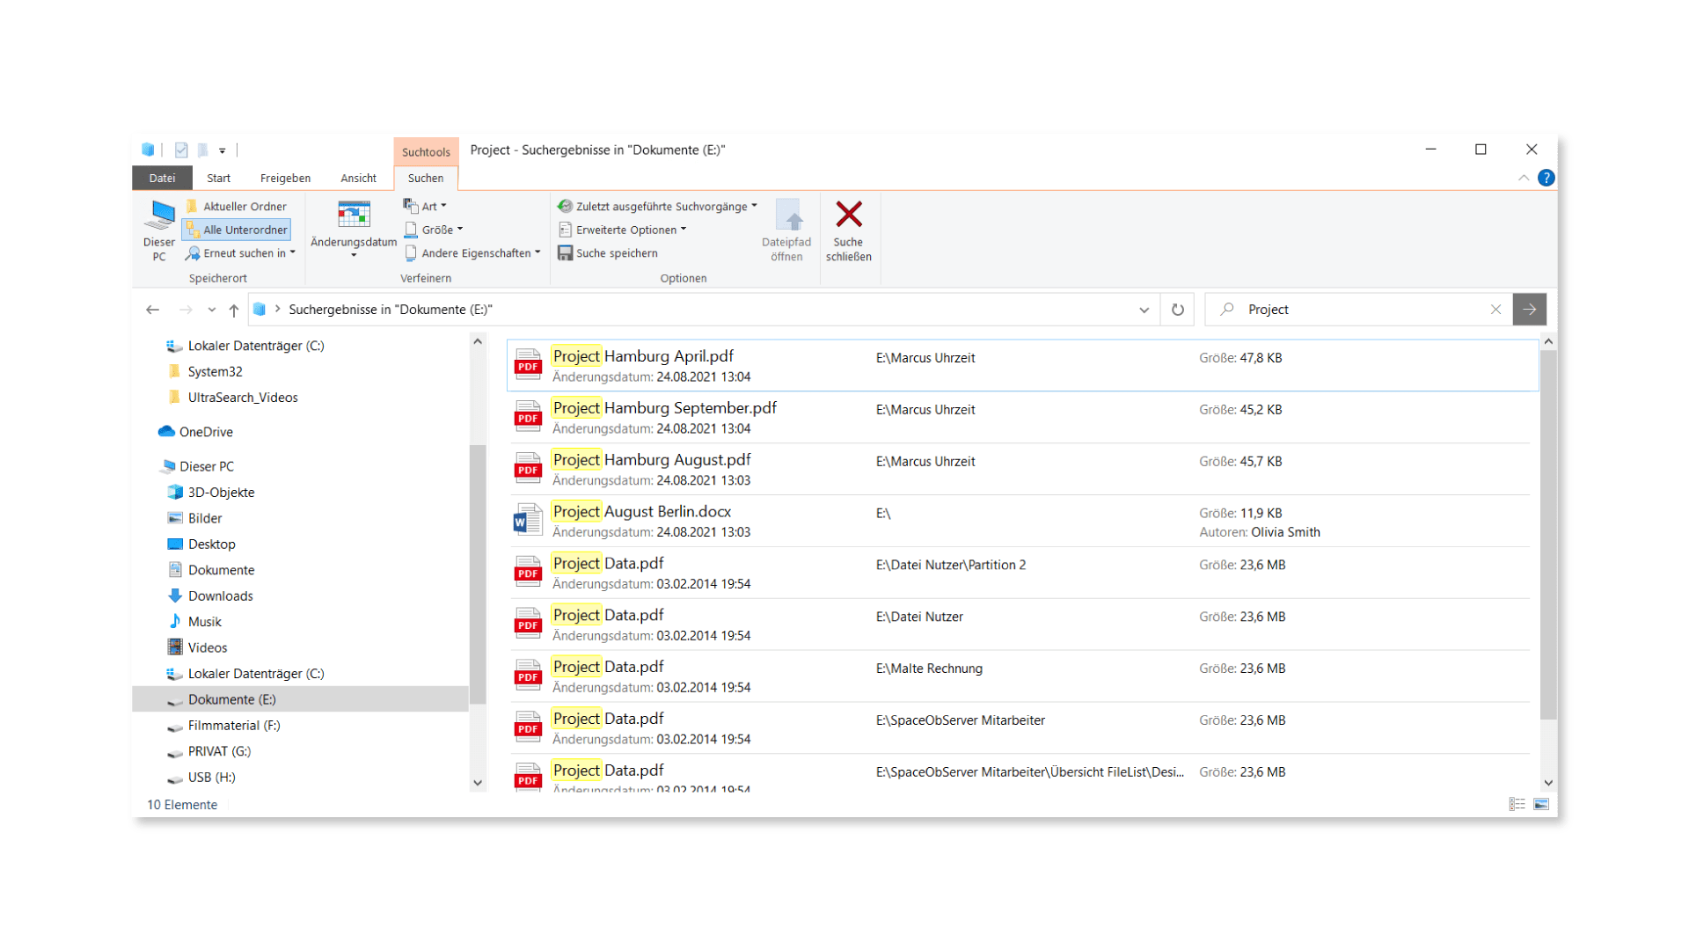The height and width of the screenshot is (950, 1689).
Task: Click the forward navigation arrow
Action: coord(186,310)
